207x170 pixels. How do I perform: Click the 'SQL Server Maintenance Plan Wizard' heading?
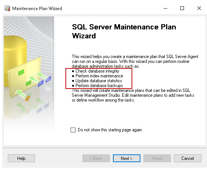pyautogui.click(x=124, y=31)
